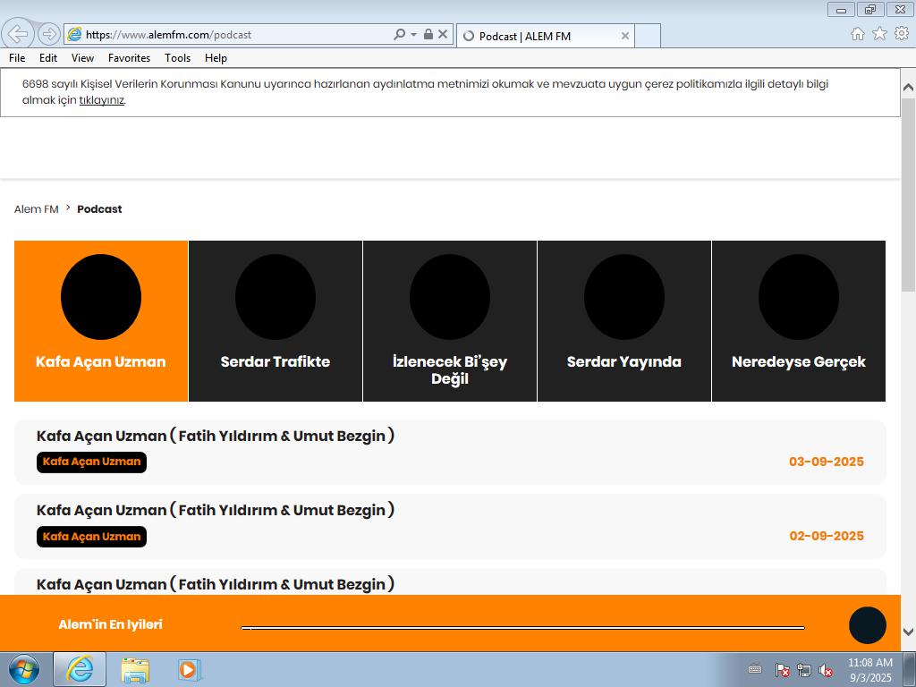Open the Favorites menu

pyautogui.click(x=129, y=58)
